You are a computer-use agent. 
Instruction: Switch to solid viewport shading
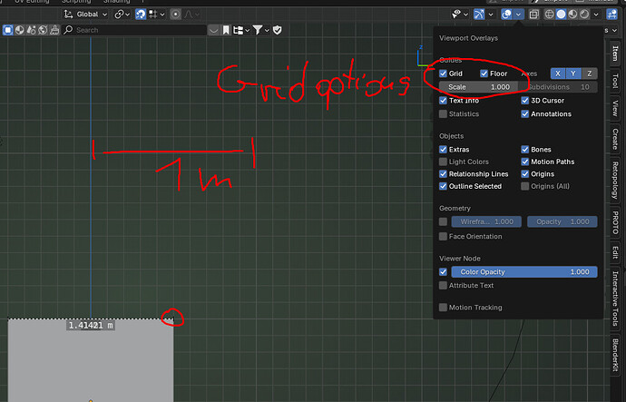(x=561, y=15)
